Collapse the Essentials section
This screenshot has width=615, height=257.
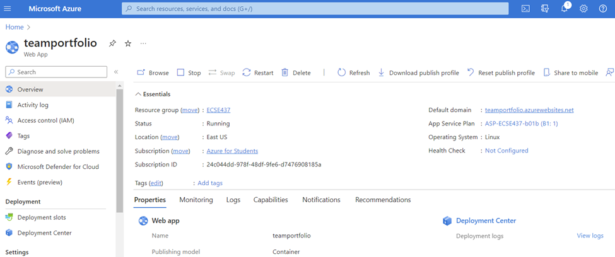point(153,94)
